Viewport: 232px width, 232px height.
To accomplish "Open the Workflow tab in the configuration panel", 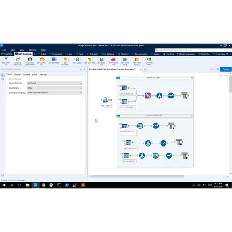I will [18, 75].
